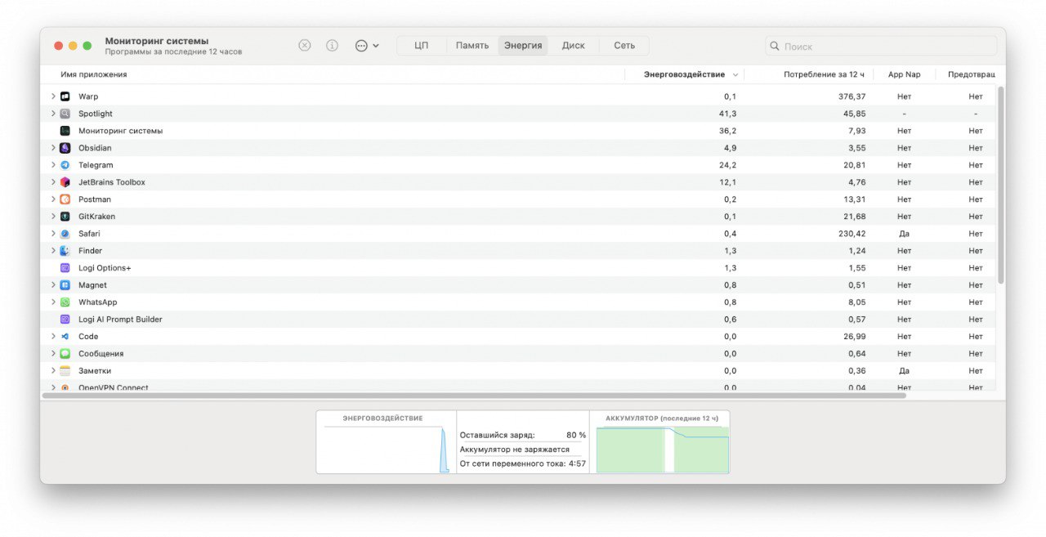
Task: Select the Postman app icon
Action: tap(65, 199)
